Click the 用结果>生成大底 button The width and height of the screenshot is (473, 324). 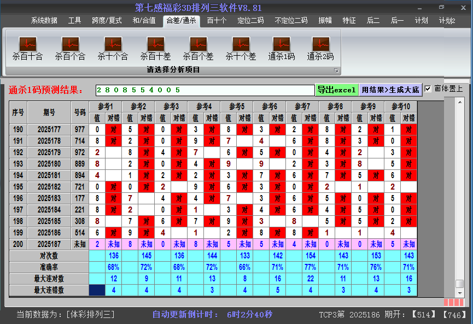point(390,90)
